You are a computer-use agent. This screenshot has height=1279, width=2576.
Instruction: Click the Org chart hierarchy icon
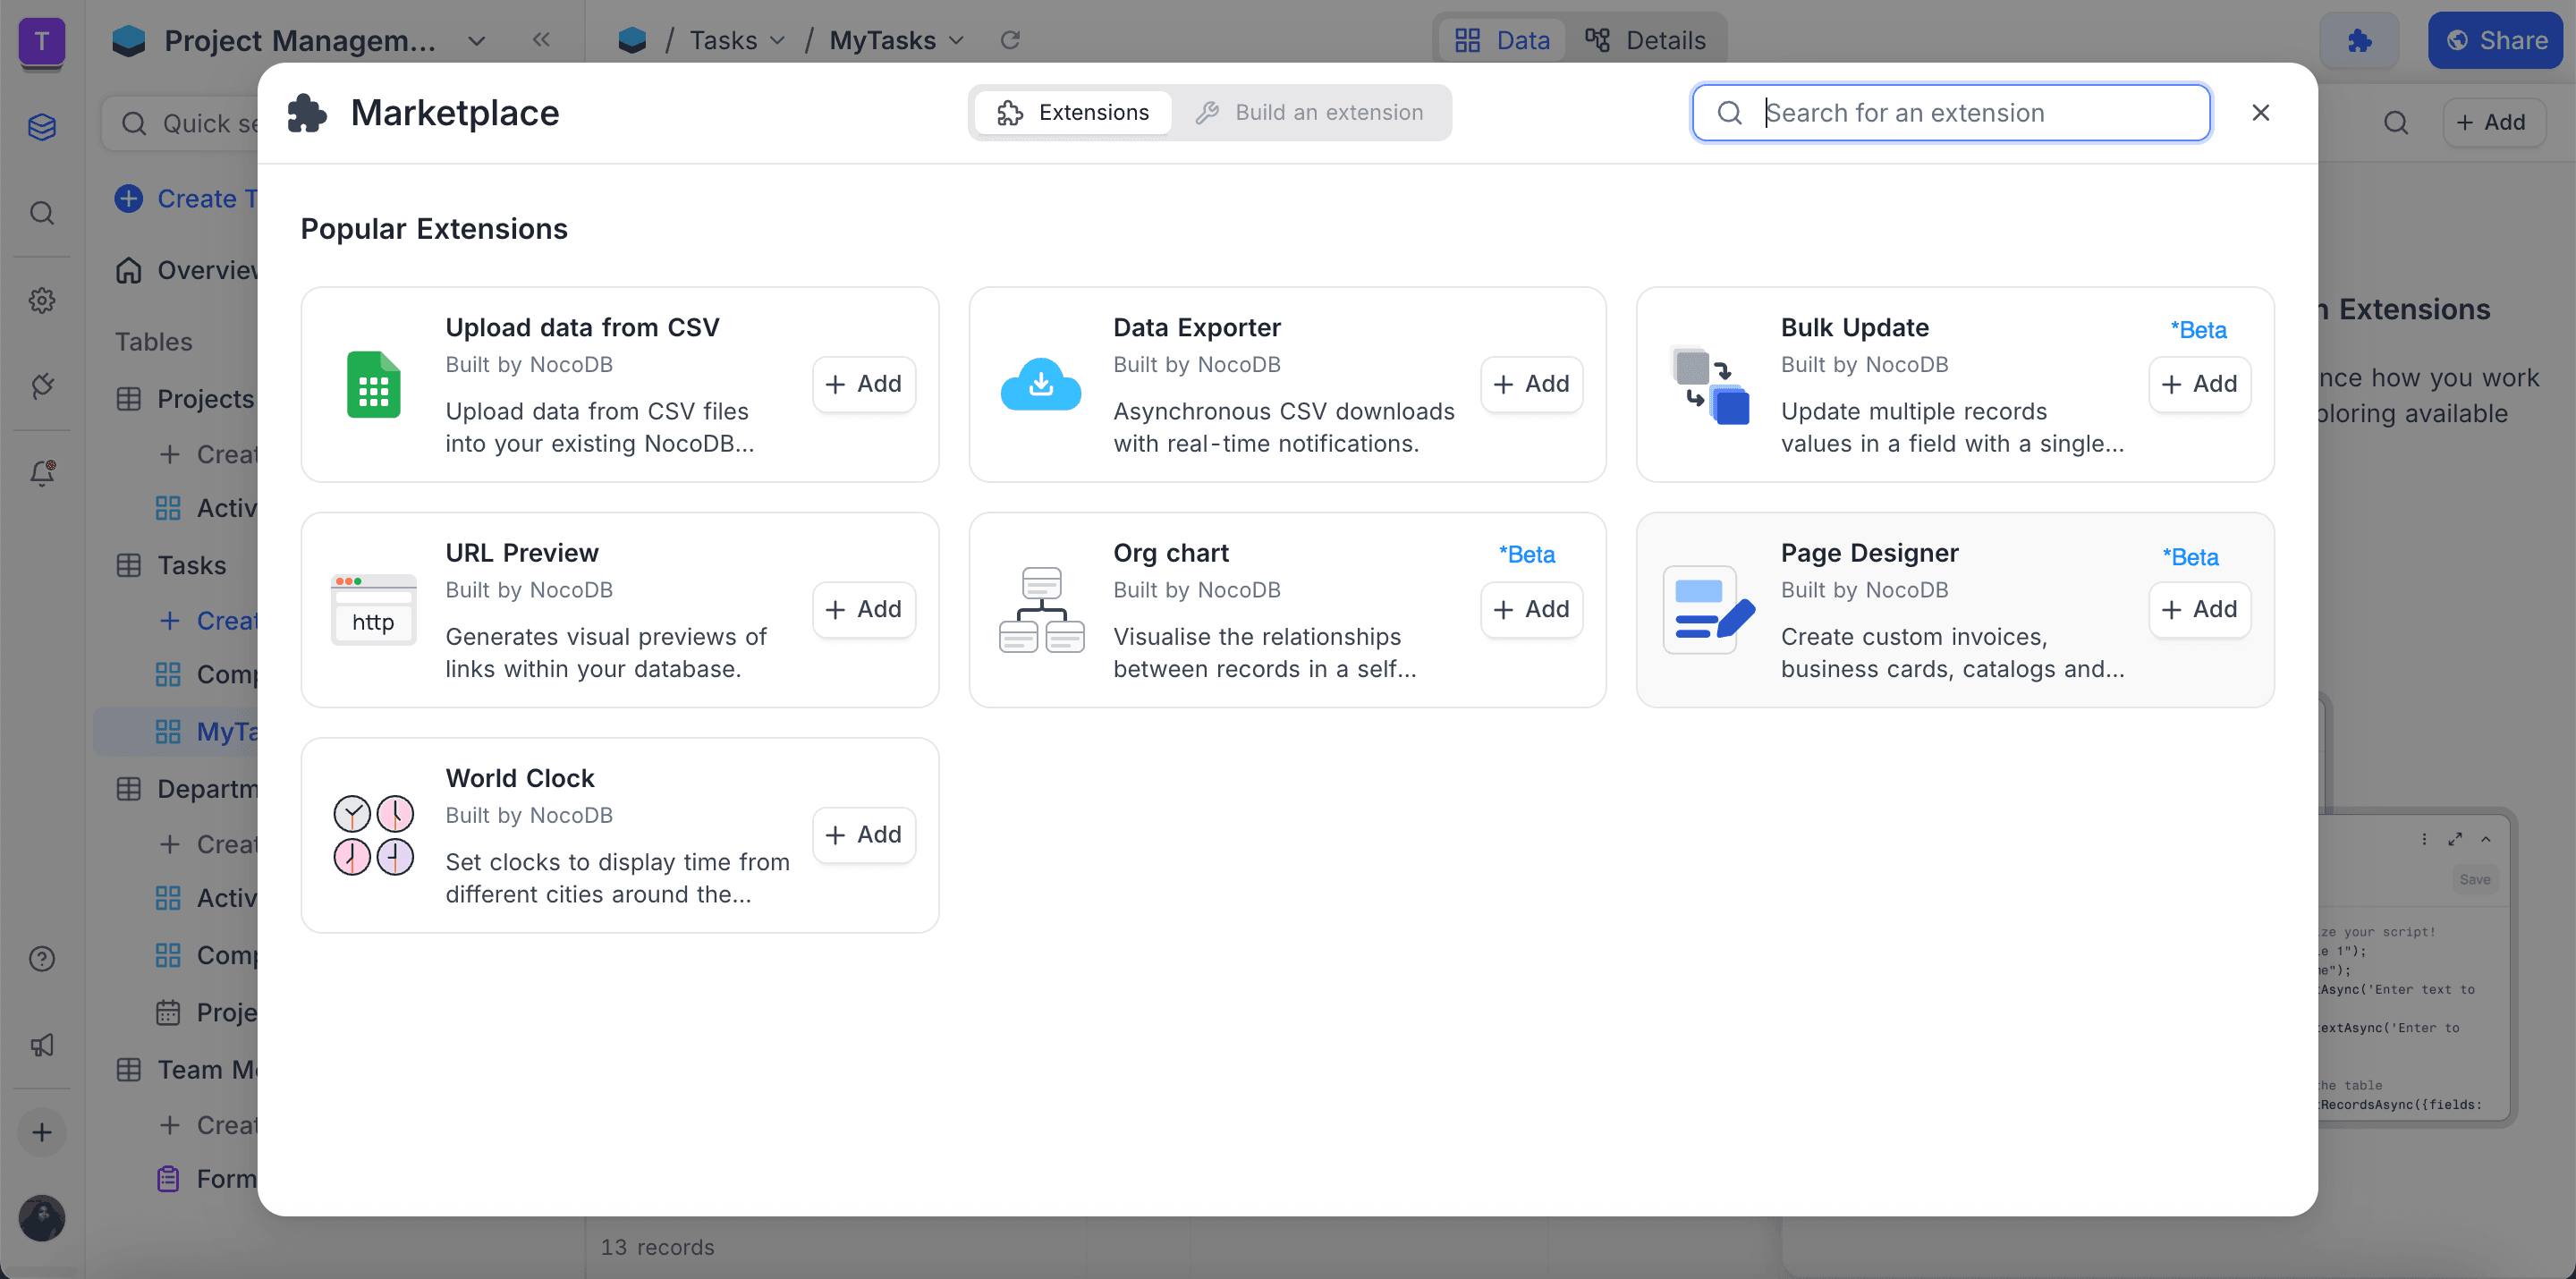(x=1040, y=610)
